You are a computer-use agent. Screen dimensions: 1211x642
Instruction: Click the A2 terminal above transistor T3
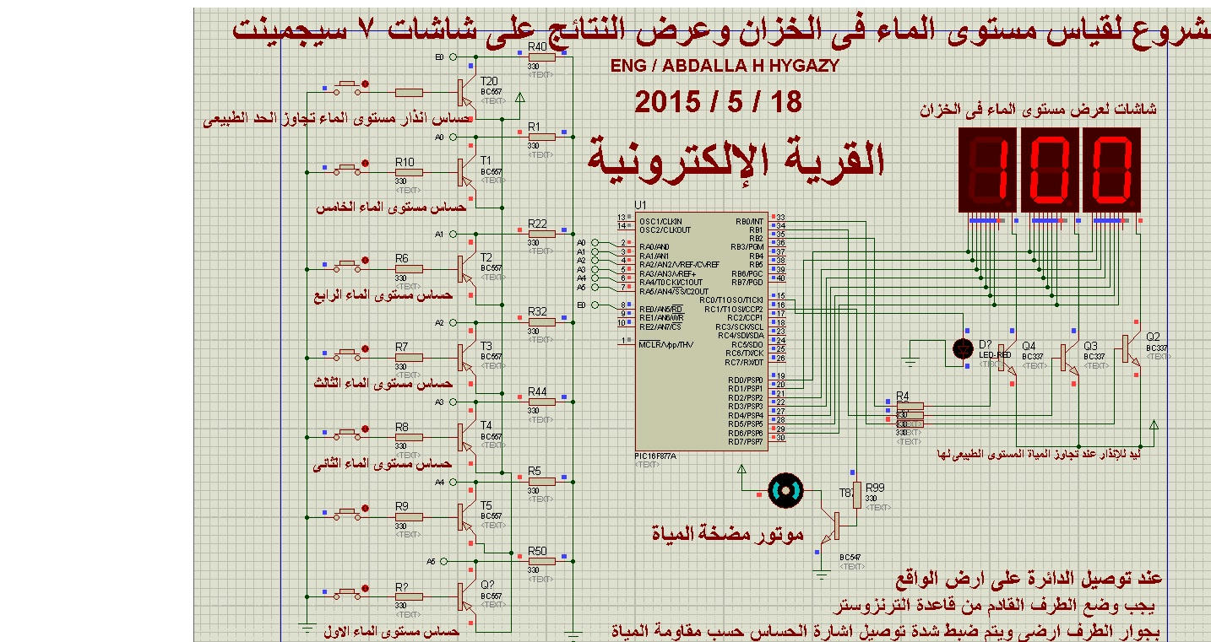(453, 322)
